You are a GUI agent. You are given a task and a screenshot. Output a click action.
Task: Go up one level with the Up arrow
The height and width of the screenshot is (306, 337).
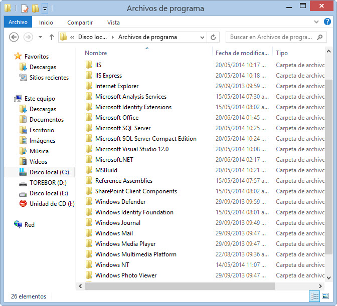pyautogui.click(x=51, y=37)
